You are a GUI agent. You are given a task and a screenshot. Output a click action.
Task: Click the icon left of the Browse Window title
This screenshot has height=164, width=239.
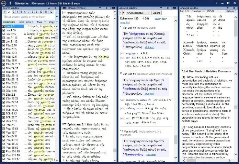point(65,8)
